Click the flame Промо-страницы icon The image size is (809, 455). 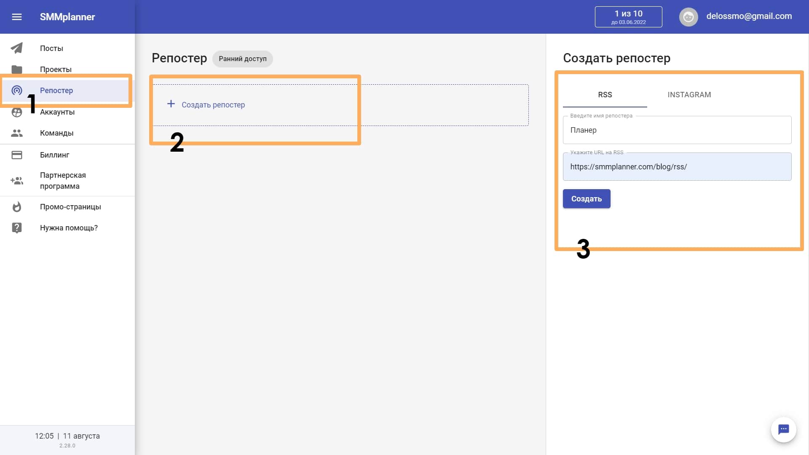tap(17, 207)
